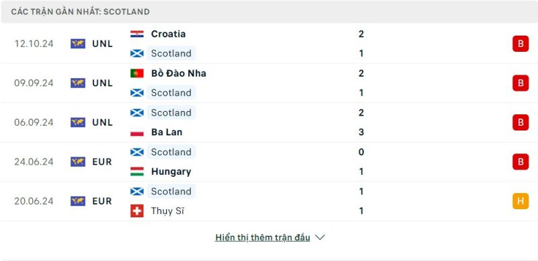Click the Các trận gần nhất: Scotland header
This screenshot has height=261, width=538.
click(x=80, y=11)
